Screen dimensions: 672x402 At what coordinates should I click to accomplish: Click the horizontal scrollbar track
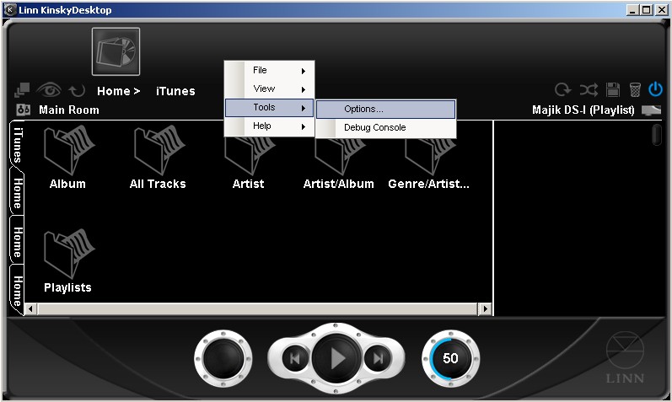257,308
